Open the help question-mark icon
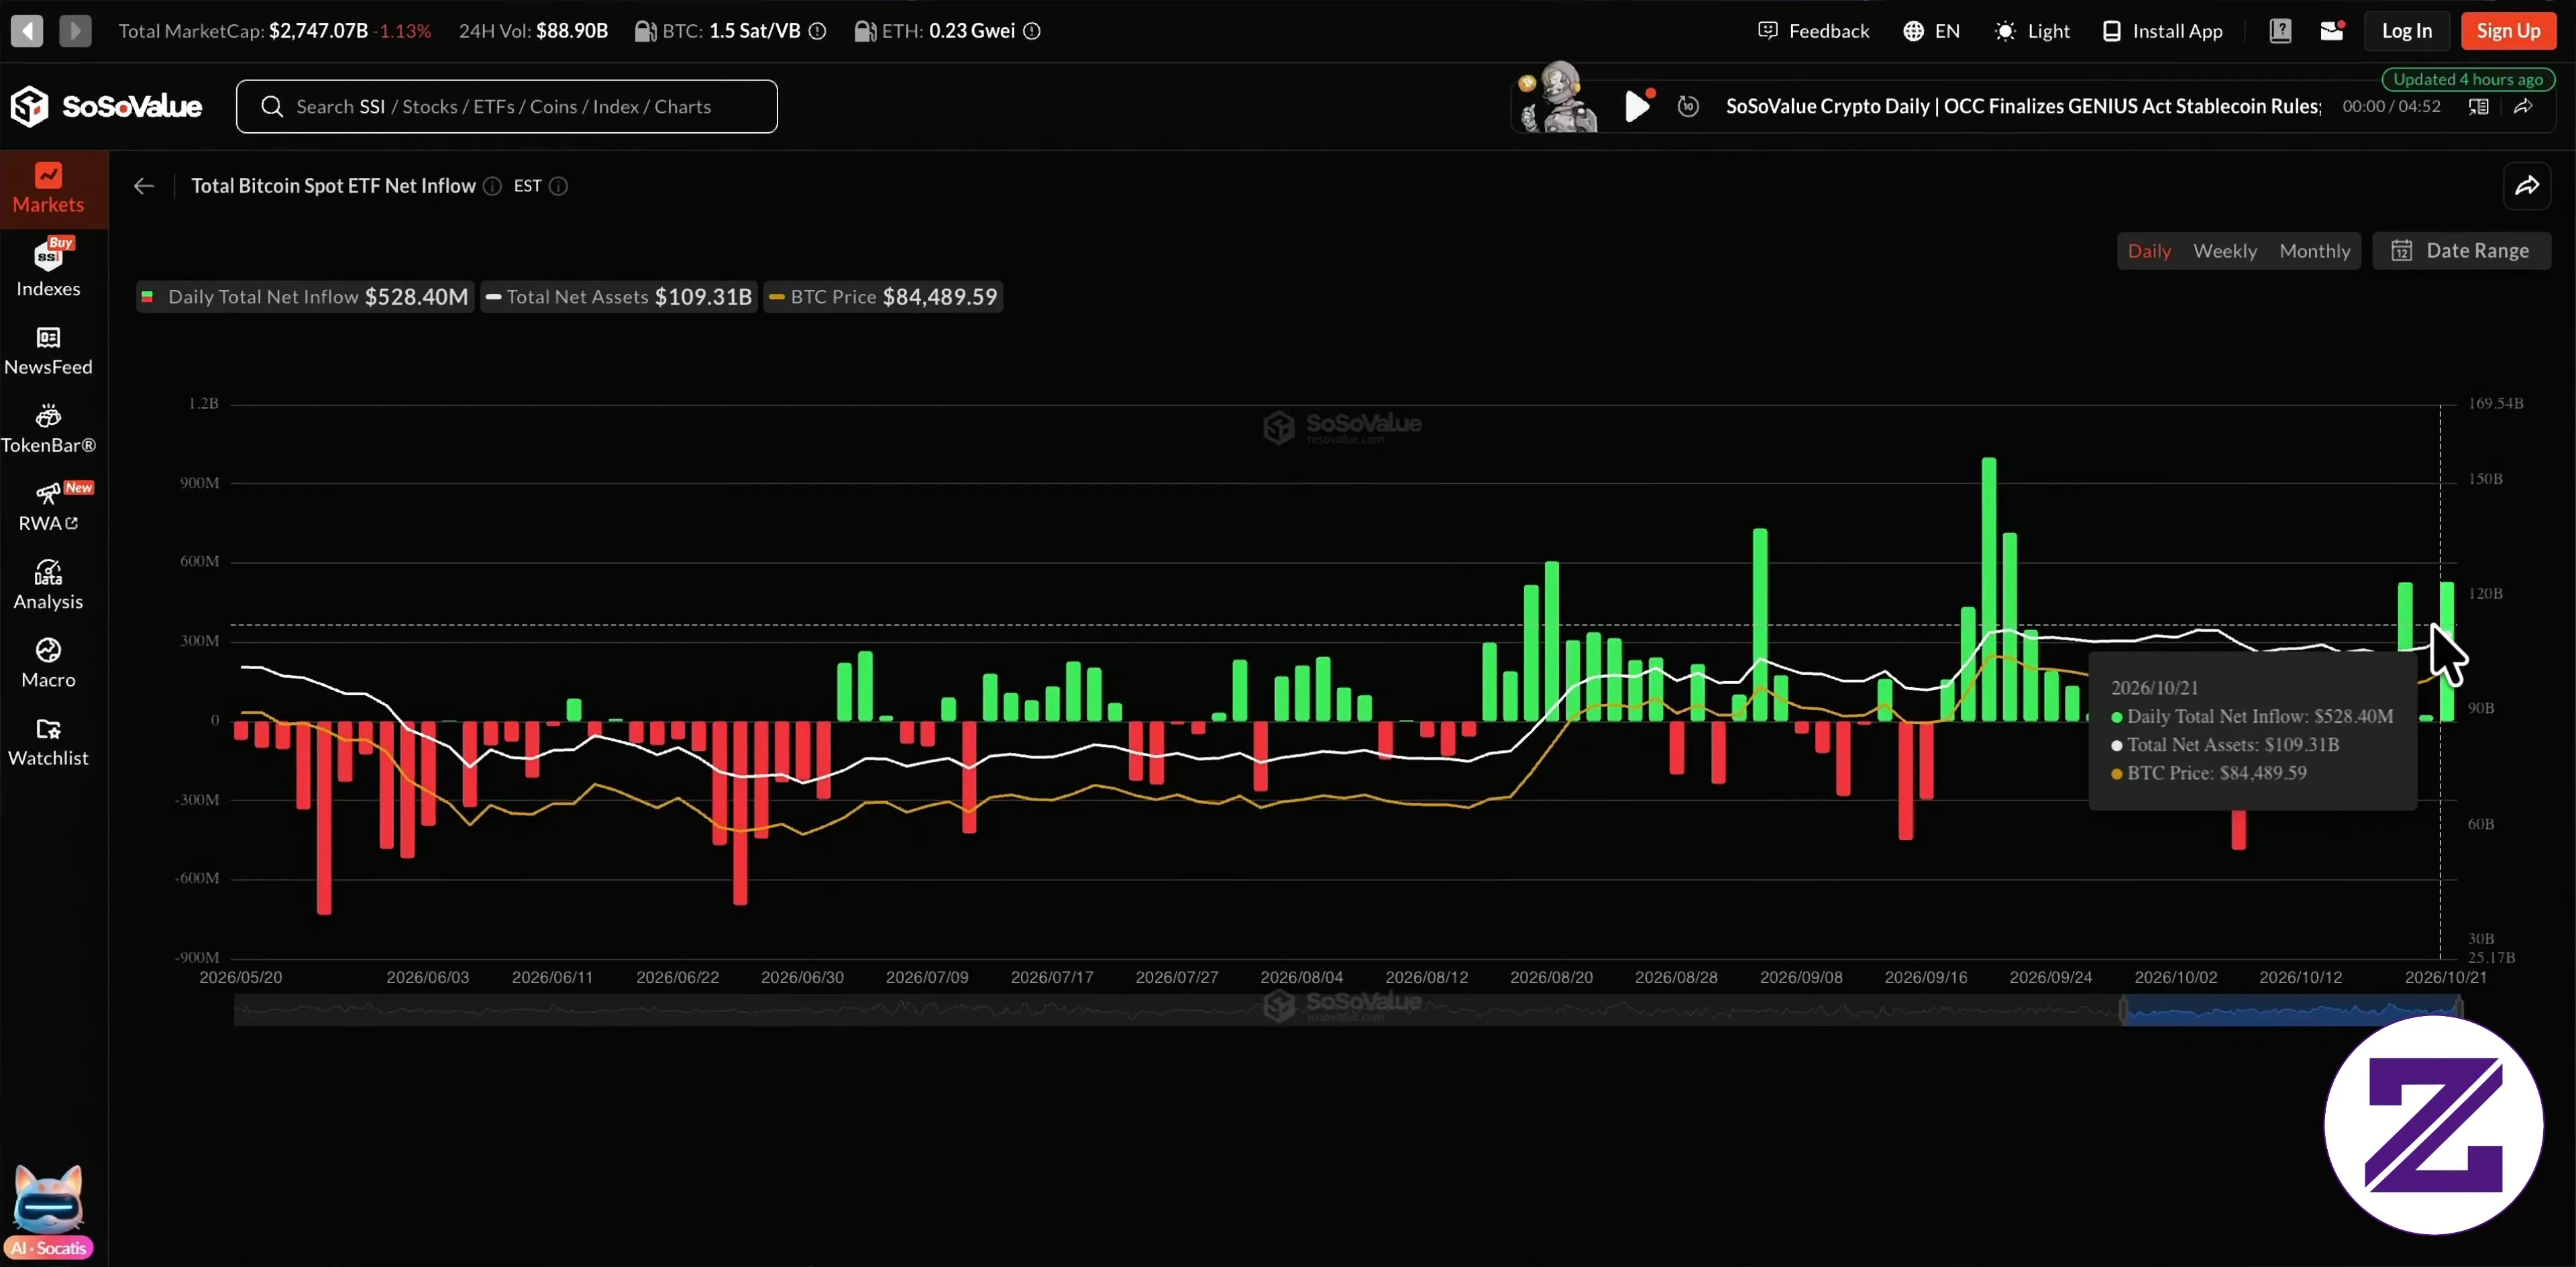 [2280, 31]
